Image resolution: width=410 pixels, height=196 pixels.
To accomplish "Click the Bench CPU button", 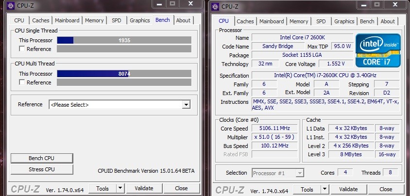I will (42, 158).
